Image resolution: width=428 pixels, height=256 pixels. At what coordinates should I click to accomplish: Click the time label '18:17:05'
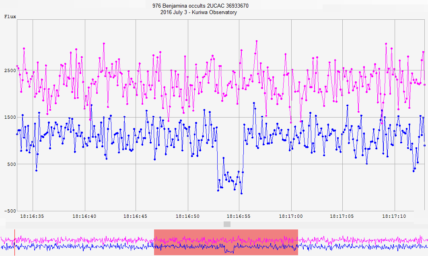click(342, 217)
